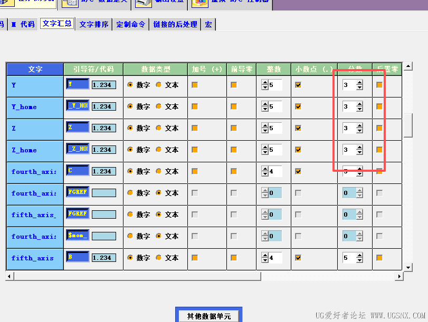Toggle 加号 (+) for fifth_axis B row
The height and width of the screenshot is (322, 428).
click(195, 257)
